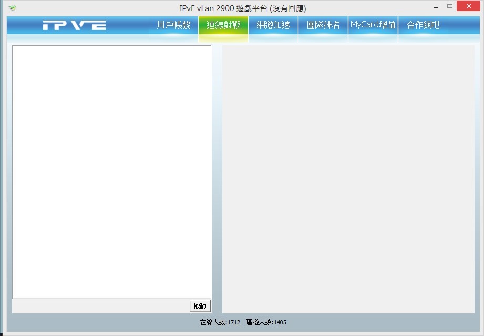
Task: Click the 在線人數:1712 status text
Action: pos(220,322)
